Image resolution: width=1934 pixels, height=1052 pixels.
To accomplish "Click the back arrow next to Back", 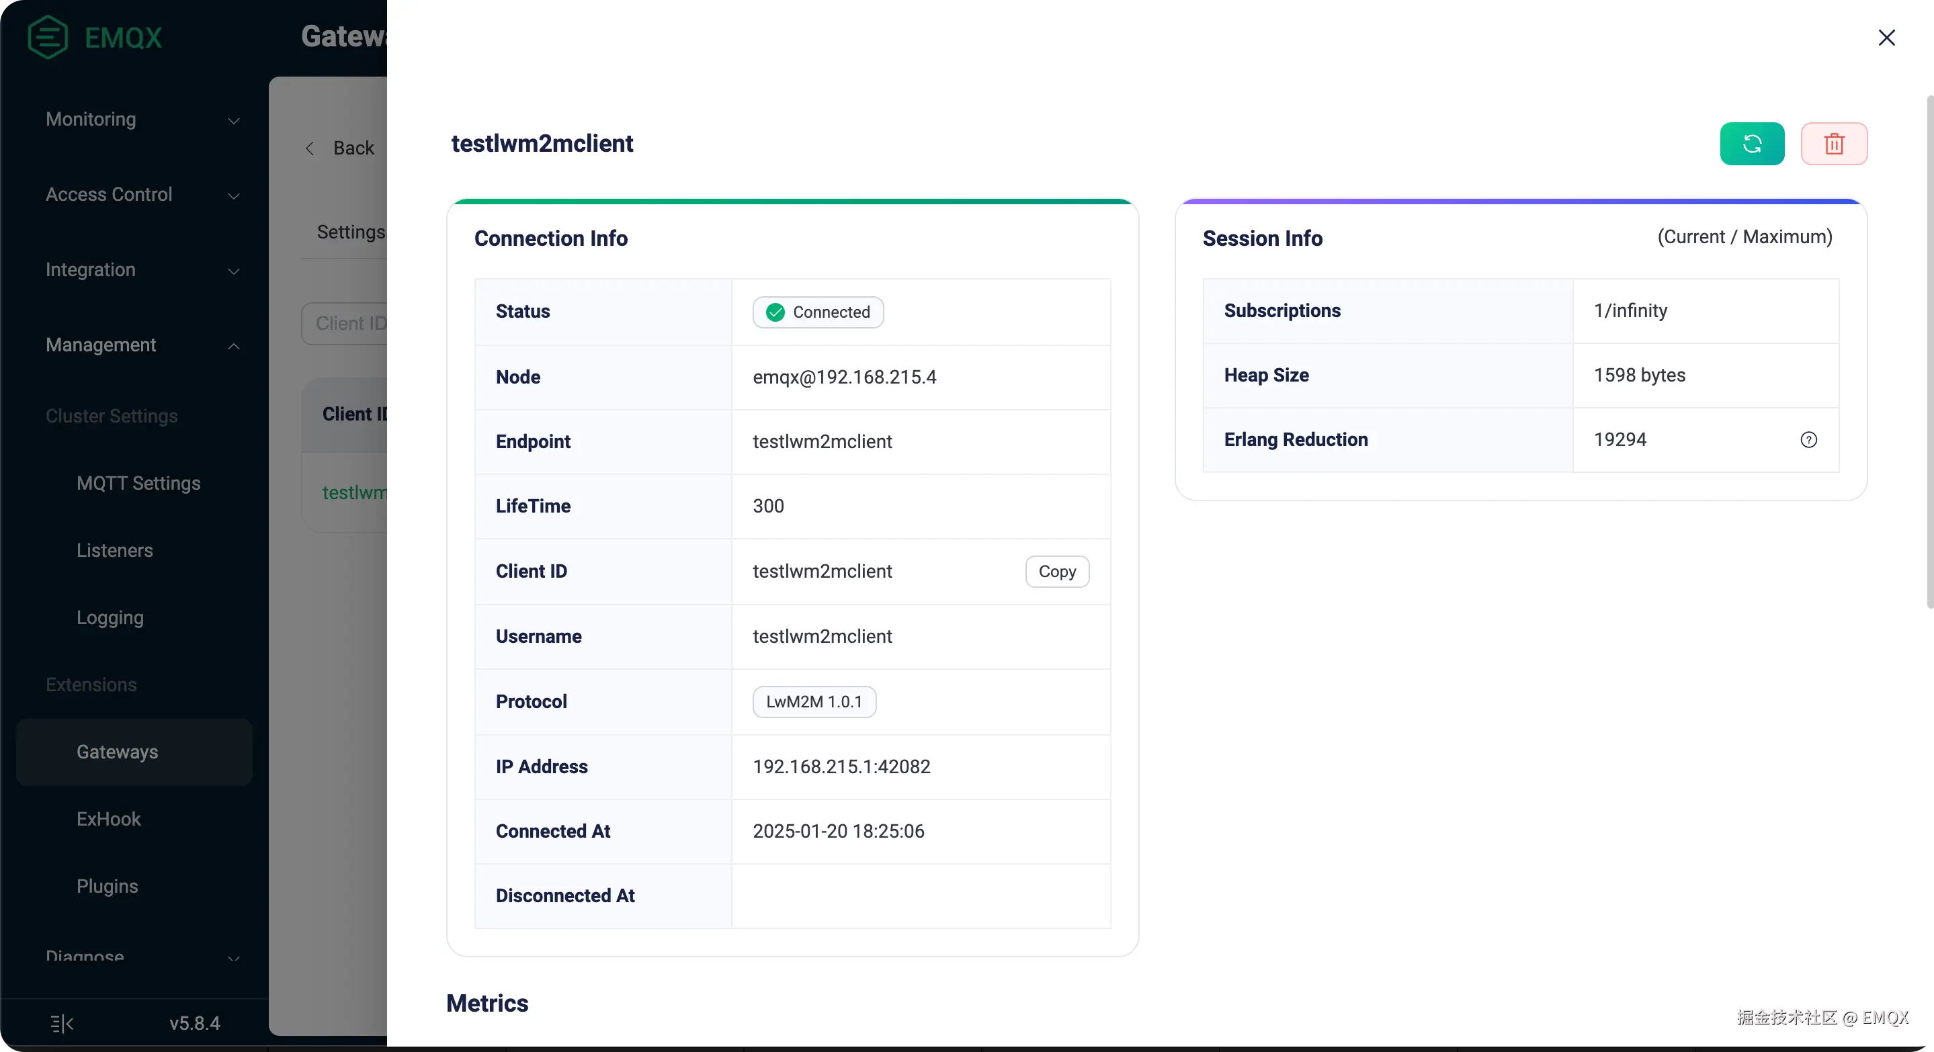I will pos(309,148).
